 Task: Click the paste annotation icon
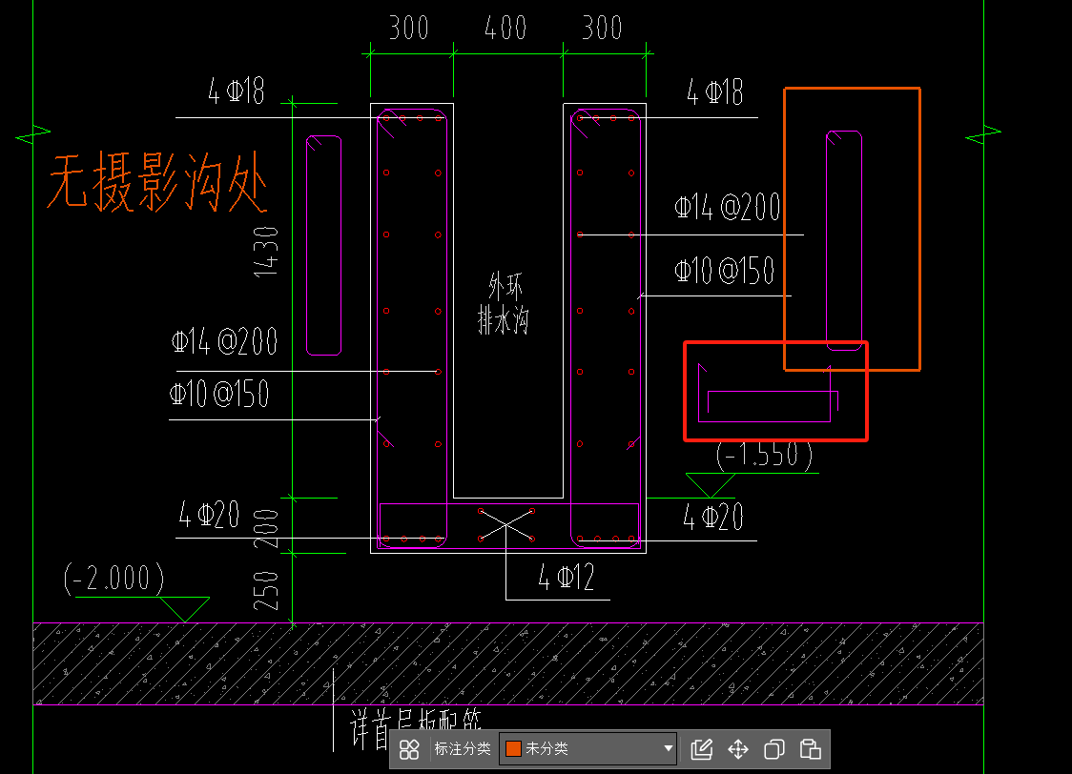click(x=810, y=749)
